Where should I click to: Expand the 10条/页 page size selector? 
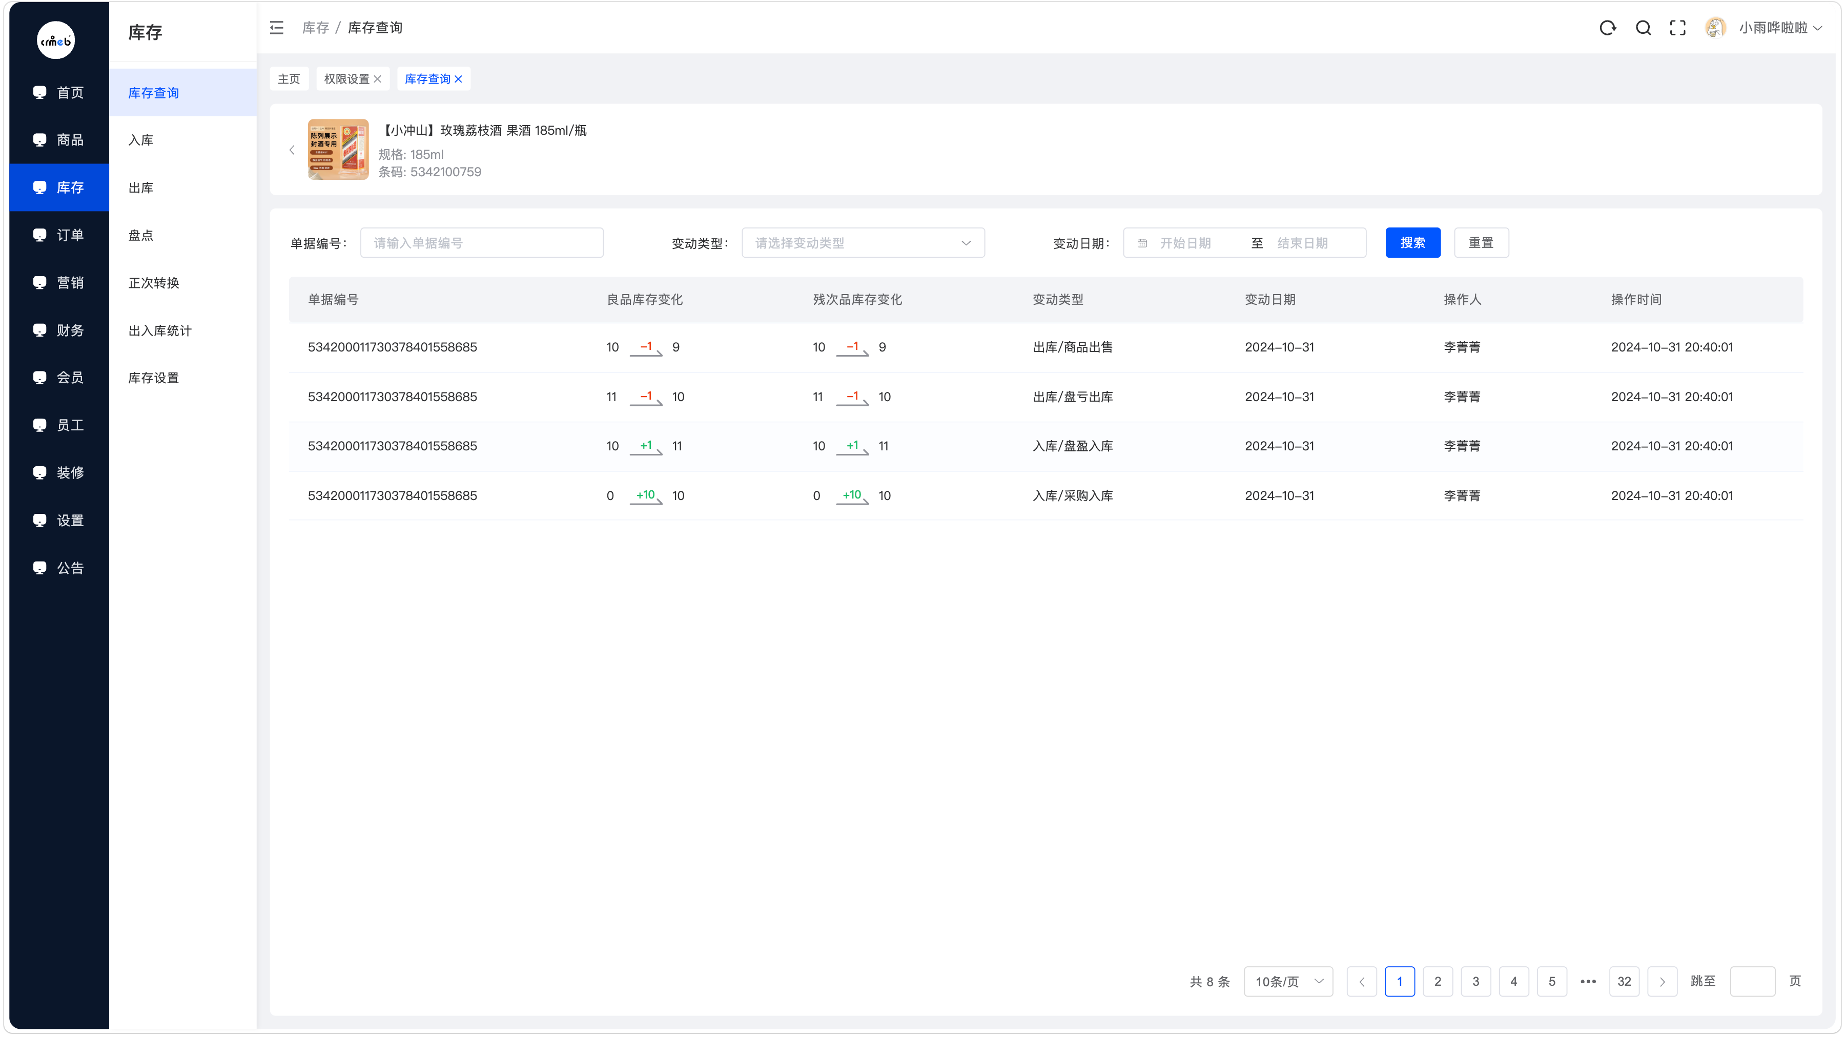tap(1288, 981)
